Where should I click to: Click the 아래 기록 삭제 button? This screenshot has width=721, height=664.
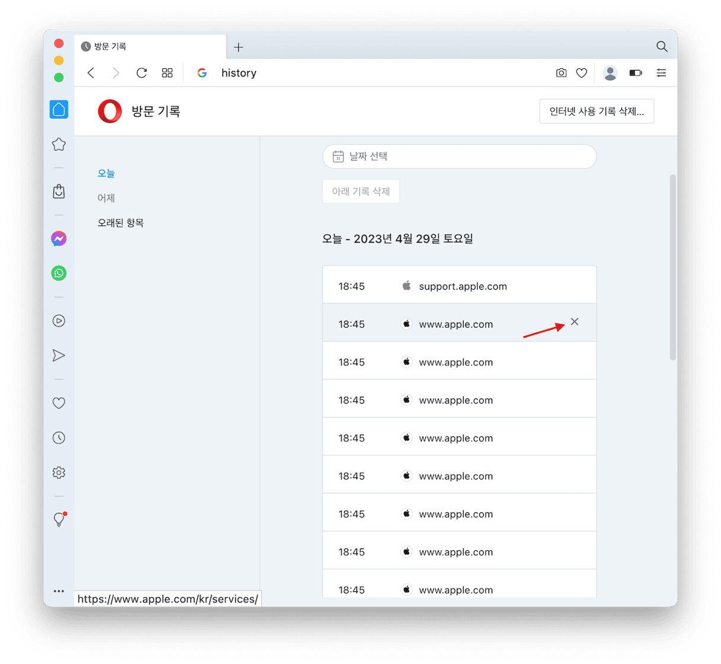361,192
